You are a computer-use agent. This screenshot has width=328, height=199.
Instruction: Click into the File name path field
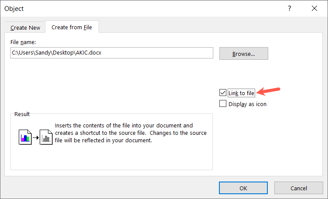(112, 53)
